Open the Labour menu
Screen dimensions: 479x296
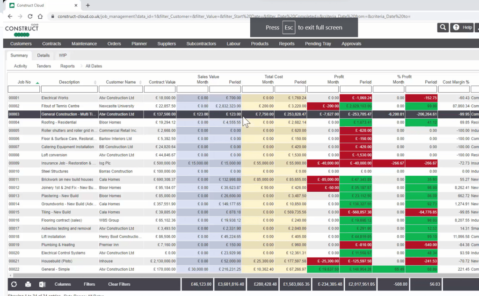[233, 43]
